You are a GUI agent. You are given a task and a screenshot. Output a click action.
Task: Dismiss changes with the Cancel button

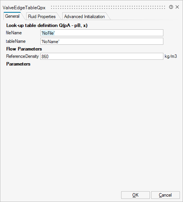[x=165, y=195]
